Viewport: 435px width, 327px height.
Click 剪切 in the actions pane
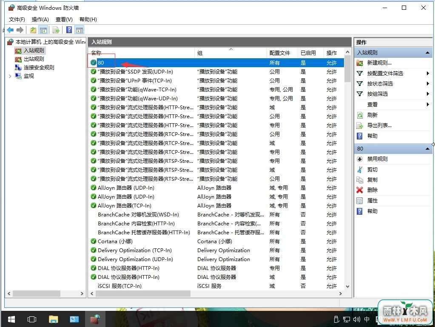372,170
